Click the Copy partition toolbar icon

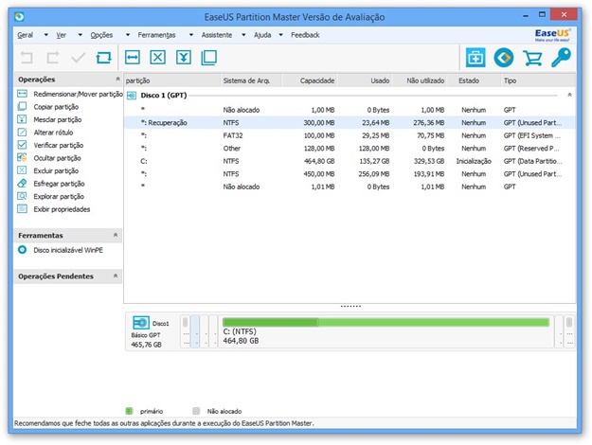[x=208, y=58]
